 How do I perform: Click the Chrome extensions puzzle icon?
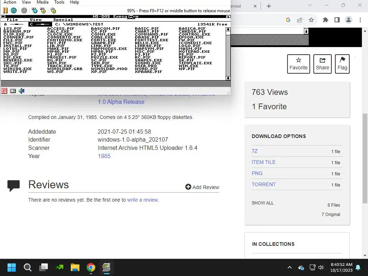pyautogui.click(x=325, y=20)
